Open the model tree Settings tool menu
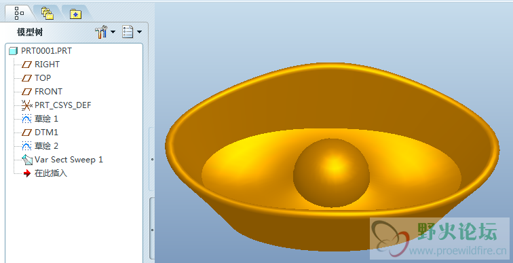The height and width of the screenshot is (263, 513). [101, 32]
